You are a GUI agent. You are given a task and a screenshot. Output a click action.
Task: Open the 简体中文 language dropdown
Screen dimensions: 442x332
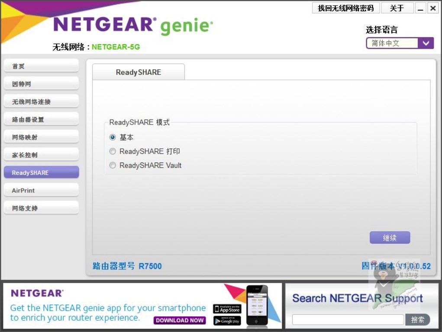400,43
